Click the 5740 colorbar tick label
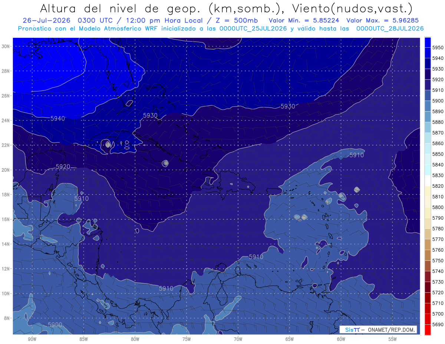Image resolution: width=445 pixels, height=344 pixels. click(438, 271)
